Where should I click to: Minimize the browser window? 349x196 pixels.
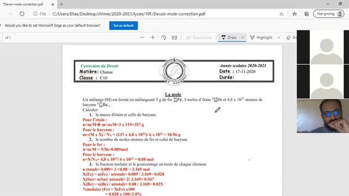point(328,4)
